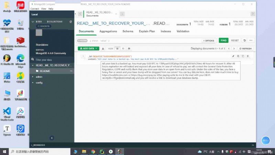The image size is (275, 155).
Task: Click the create database plus button
Action: coord(52,138)
